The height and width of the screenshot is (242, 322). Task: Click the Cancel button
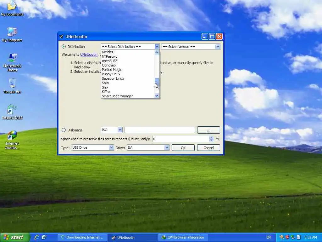[208, 148]
